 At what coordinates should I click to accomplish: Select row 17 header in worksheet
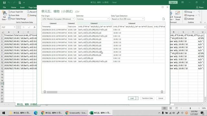2,83
